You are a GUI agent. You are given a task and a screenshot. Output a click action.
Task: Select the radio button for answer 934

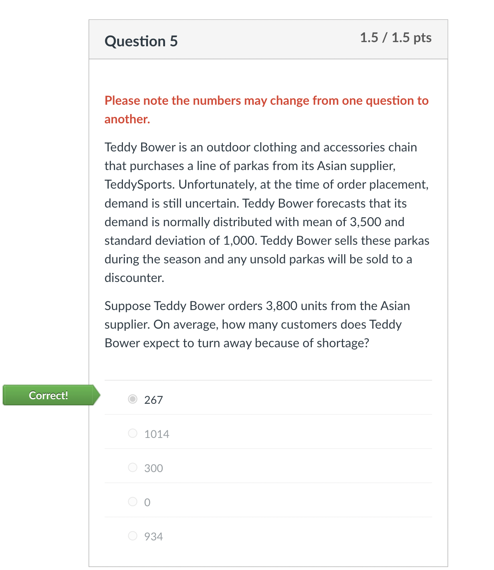pyautogui.click(x=132, y=536)
